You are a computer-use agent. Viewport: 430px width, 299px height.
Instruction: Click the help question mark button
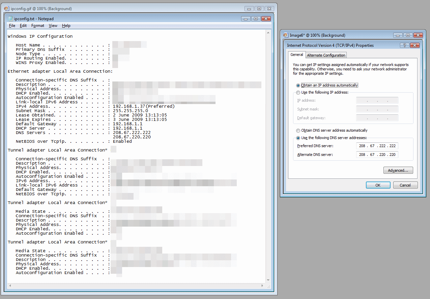pos(404,45)
